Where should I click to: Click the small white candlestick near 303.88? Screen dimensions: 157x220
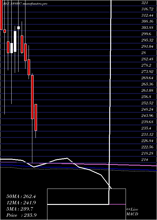tap(19, 28)
